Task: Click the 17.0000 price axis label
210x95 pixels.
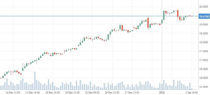Action: (x=204, y=60)
